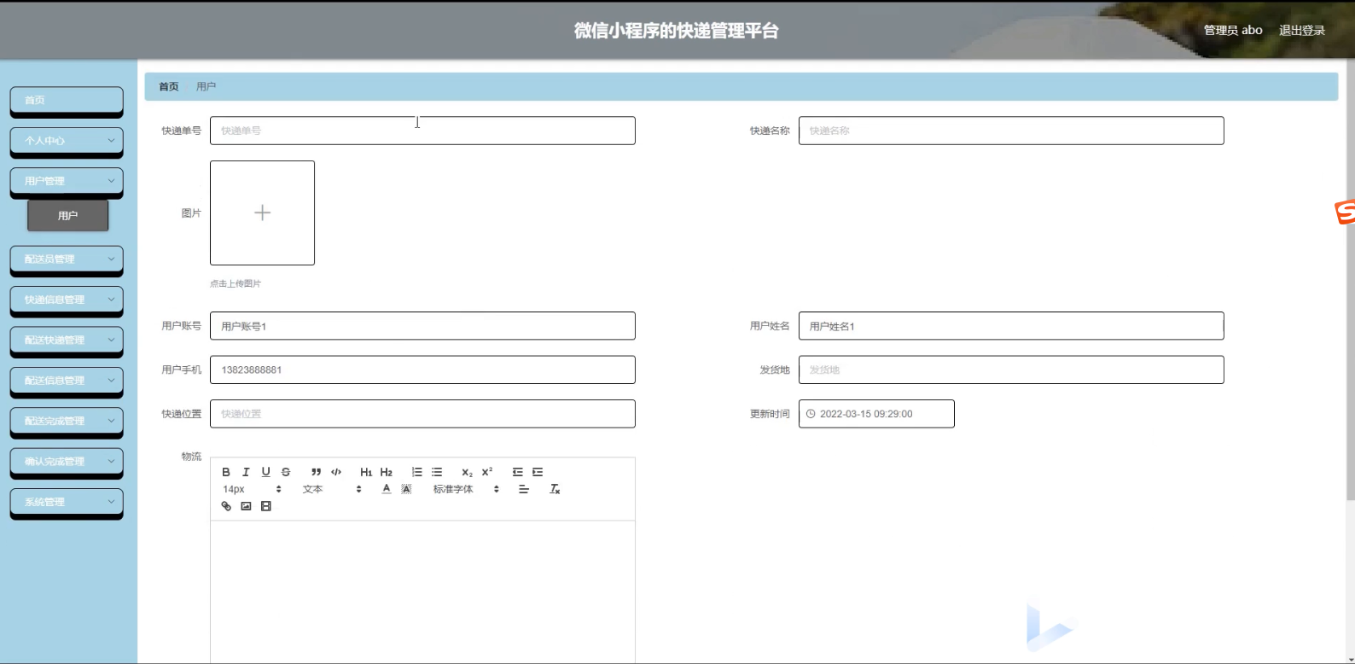Toggle bold formatting in the editor
Image resolution: width=1355 pixels, height=664 pixels.
[x=226, y=472]
